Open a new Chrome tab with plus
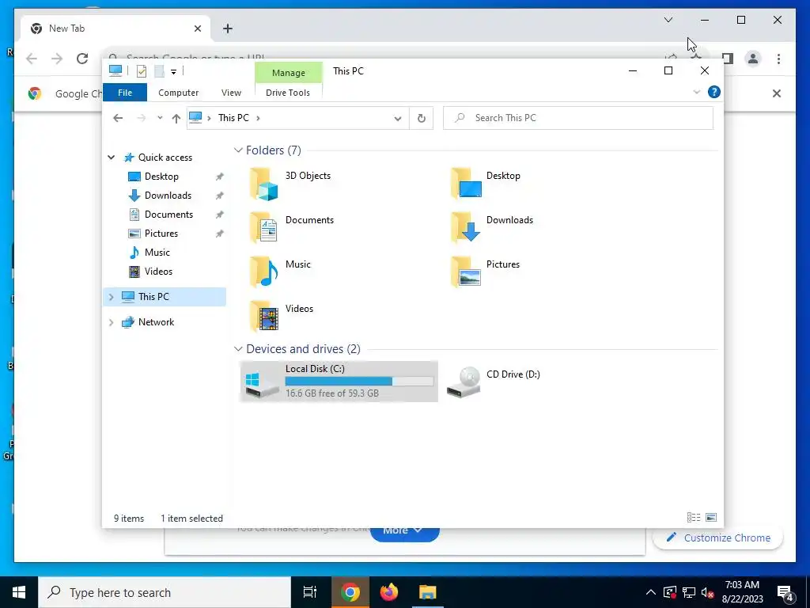 tap(228, 28)
